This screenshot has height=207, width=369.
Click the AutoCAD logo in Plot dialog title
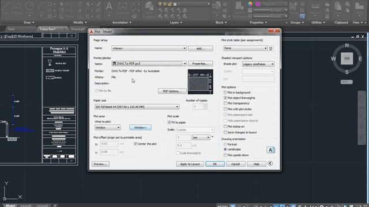tap(92, 32)
